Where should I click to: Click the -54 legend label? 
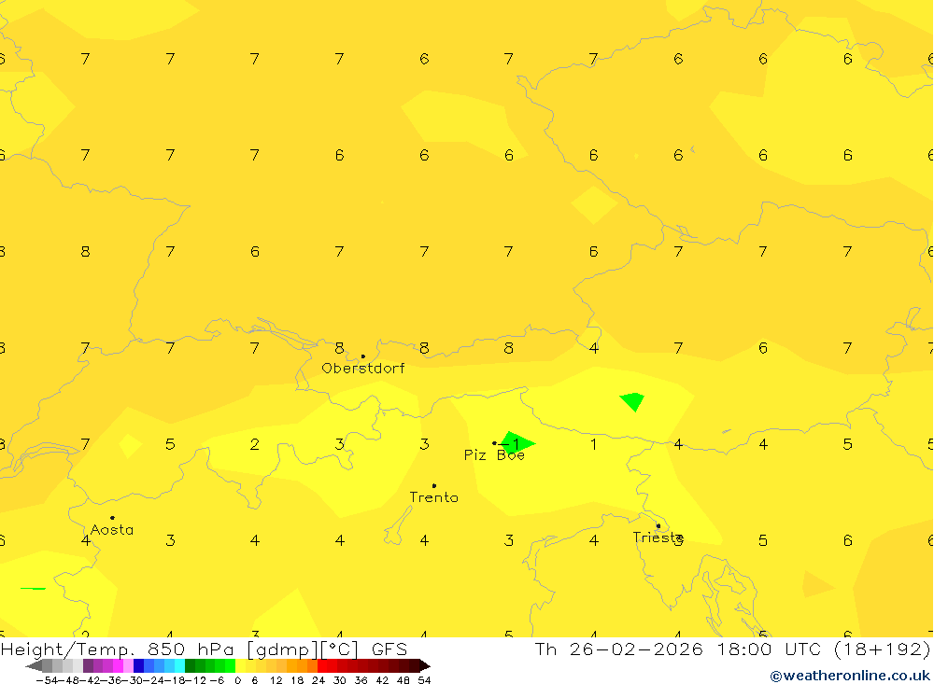click(x=46, y=680)
